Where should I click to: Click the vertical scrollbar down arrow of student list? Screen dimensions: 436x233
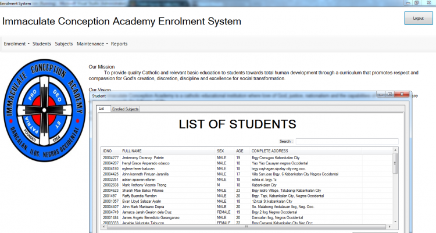(x=395, y=221)
